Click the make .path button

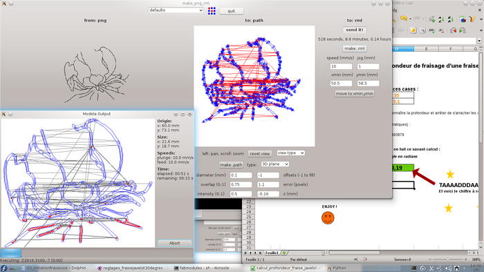point(231,165)
